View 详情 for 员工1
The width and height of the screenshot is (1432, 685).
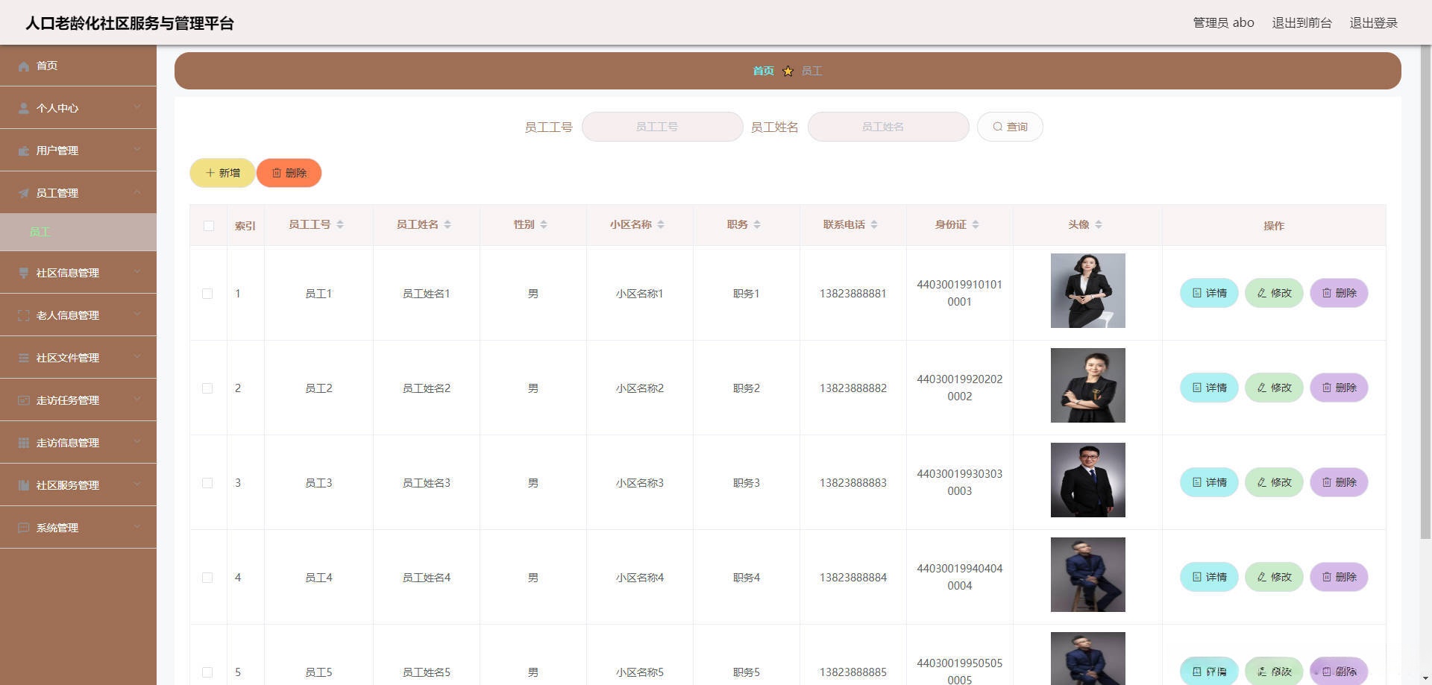(x=1209, y=293)
